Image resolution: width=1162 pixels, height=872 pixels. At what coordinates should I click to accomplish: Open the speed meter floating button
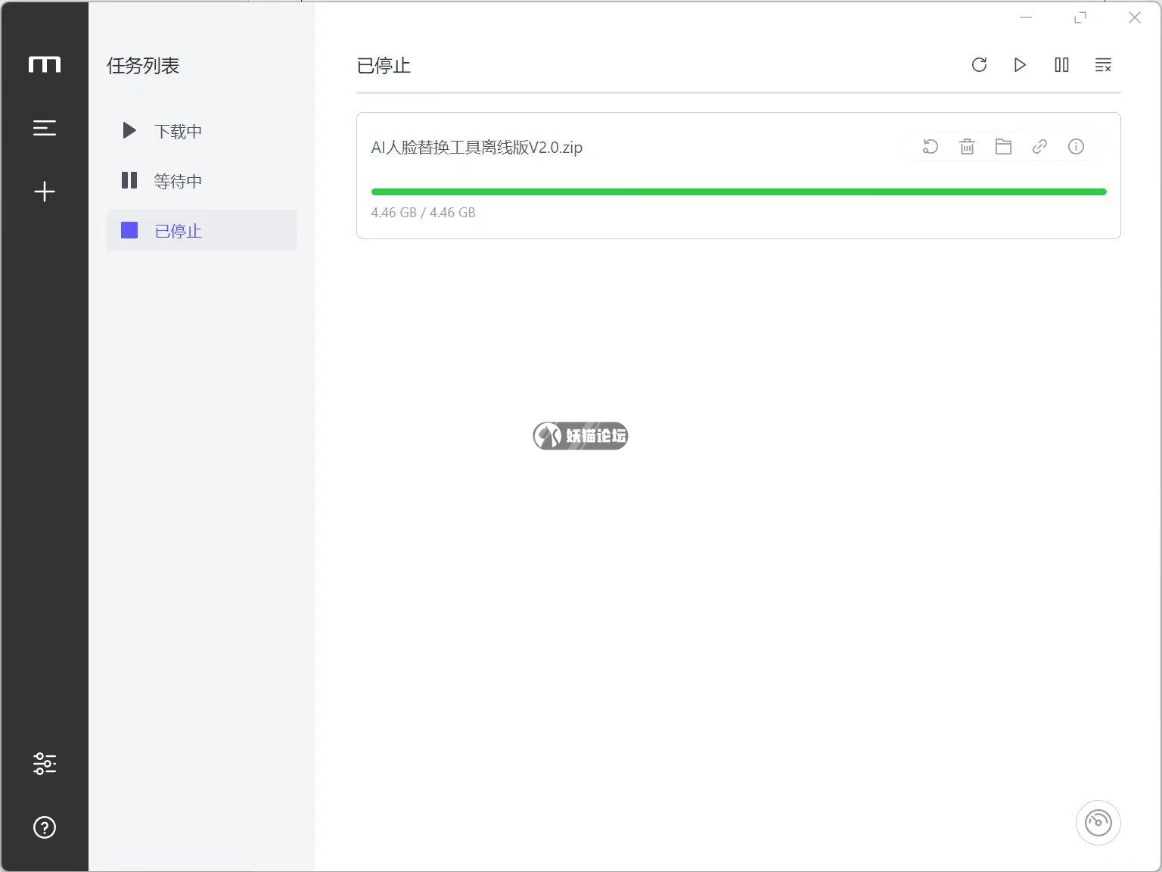pos(1098,823)
